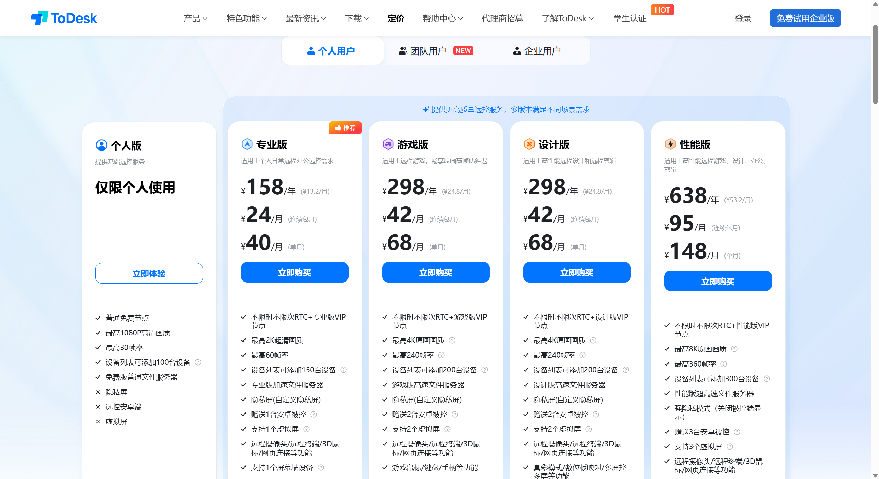Expand the 产品 dropdown menu
The height and width of the screenshot is (479, 879).
195,18
